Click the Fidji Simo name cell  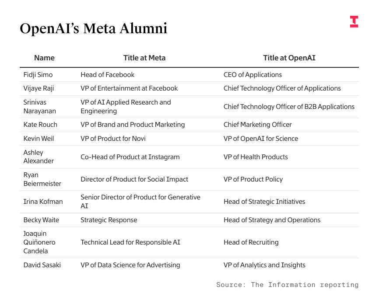click(39, 75)
